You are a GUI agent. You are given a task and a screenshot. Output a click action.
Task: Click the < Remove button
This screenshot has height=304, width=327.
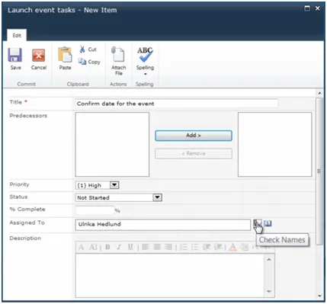(x=194, y=153)
